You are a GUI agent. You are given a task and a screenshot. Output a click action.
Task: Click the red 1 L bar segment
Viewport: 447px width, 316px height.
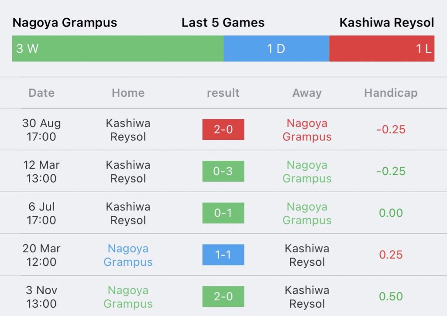click(x=382, y=48)
